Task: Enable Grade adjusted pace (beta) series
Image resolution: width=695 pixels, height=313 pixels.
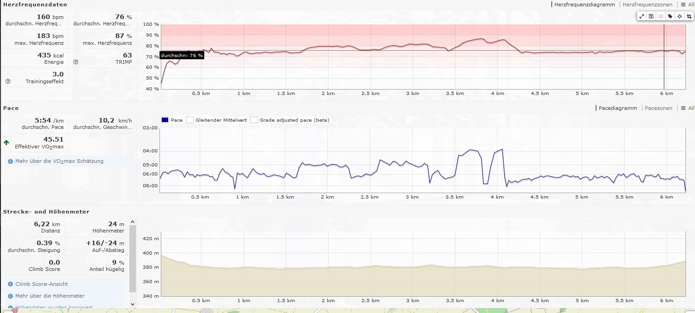Action: click(290, 120)
